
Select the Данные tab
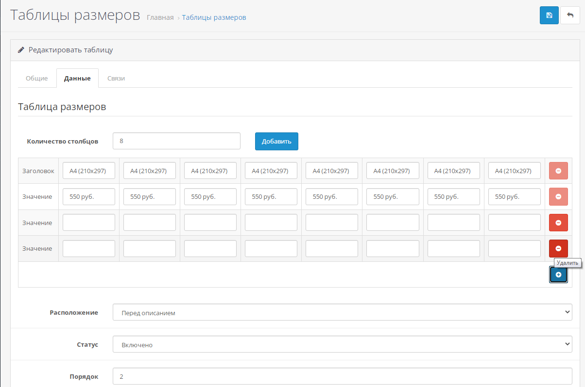77,78
